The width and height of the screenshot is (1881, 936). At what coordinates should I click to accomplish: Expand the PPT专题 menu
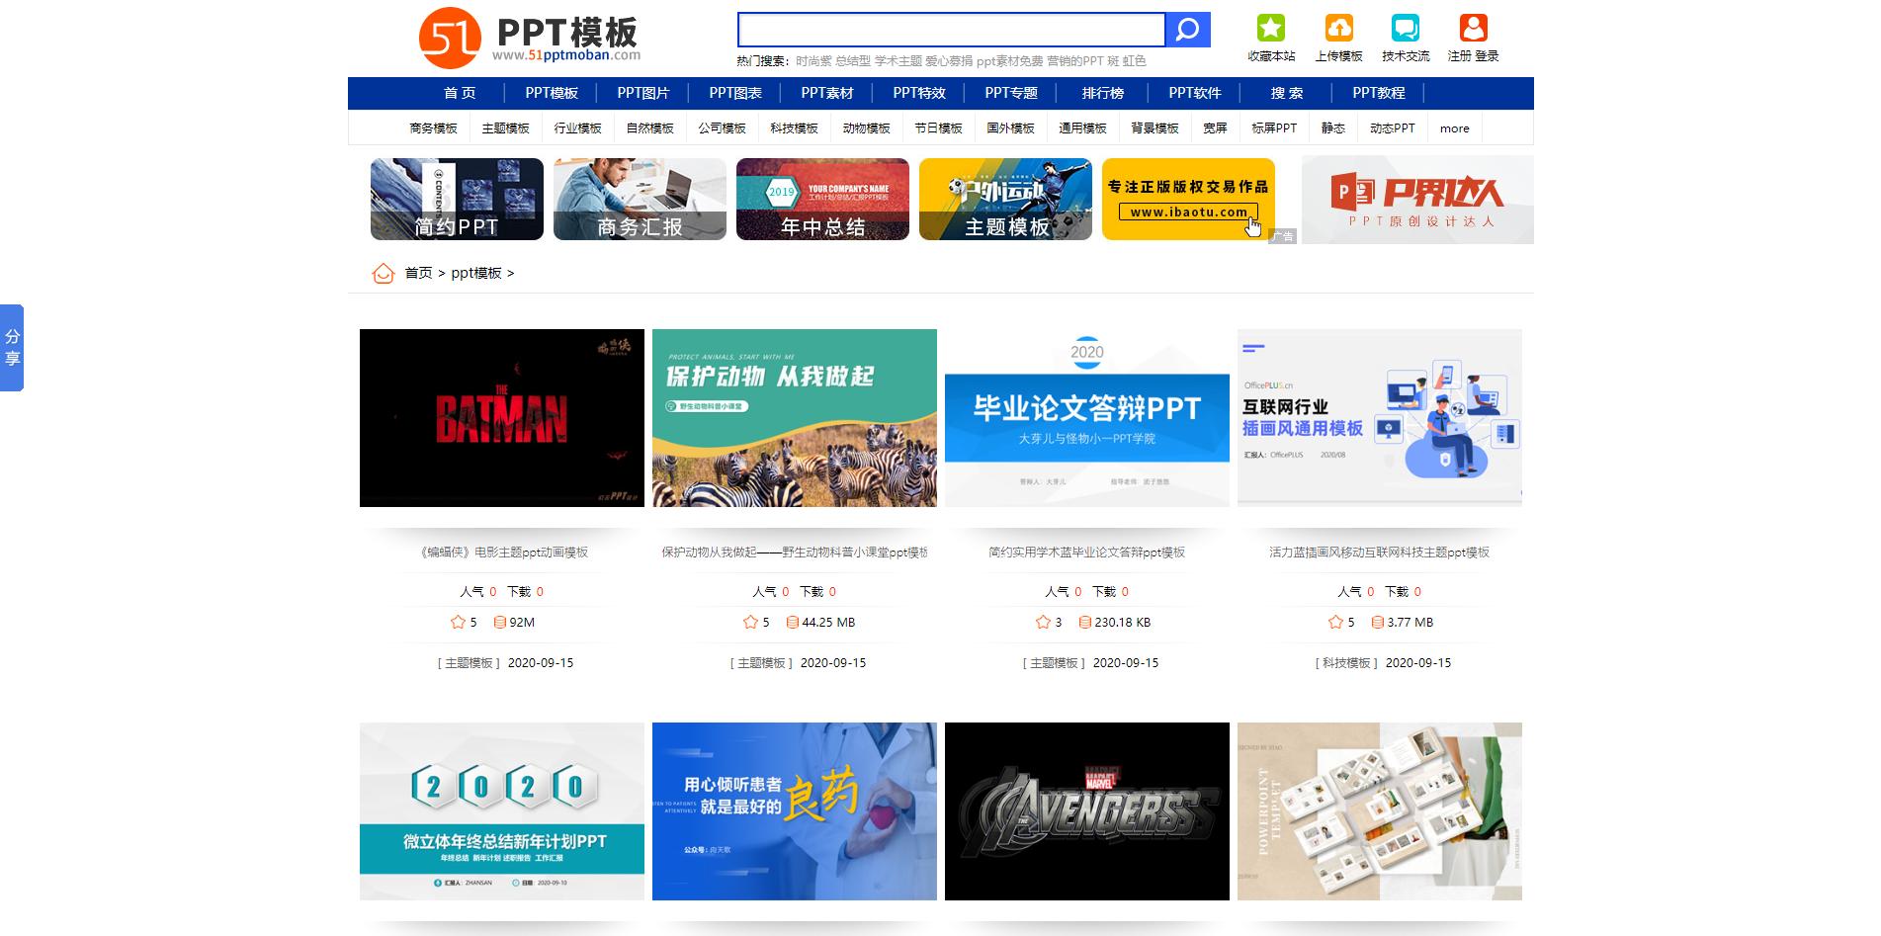[1011, 93]
